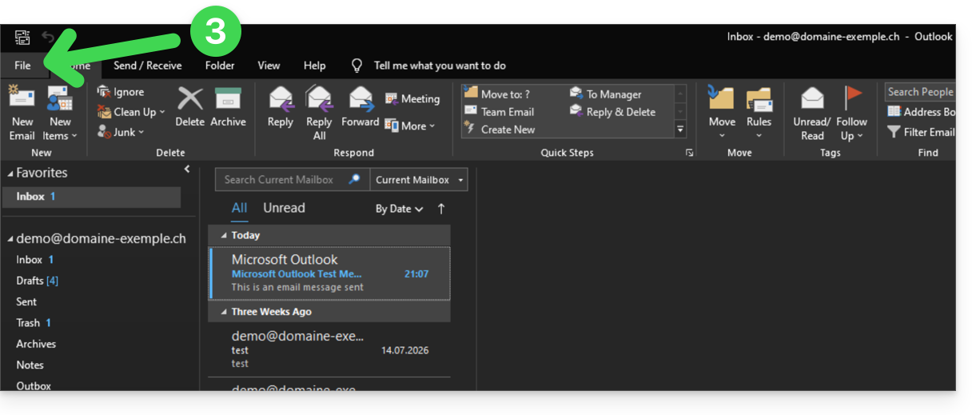Open the Clean Up dropdown
The width and height of the screenshot is (980, 415).
(131, 112)
